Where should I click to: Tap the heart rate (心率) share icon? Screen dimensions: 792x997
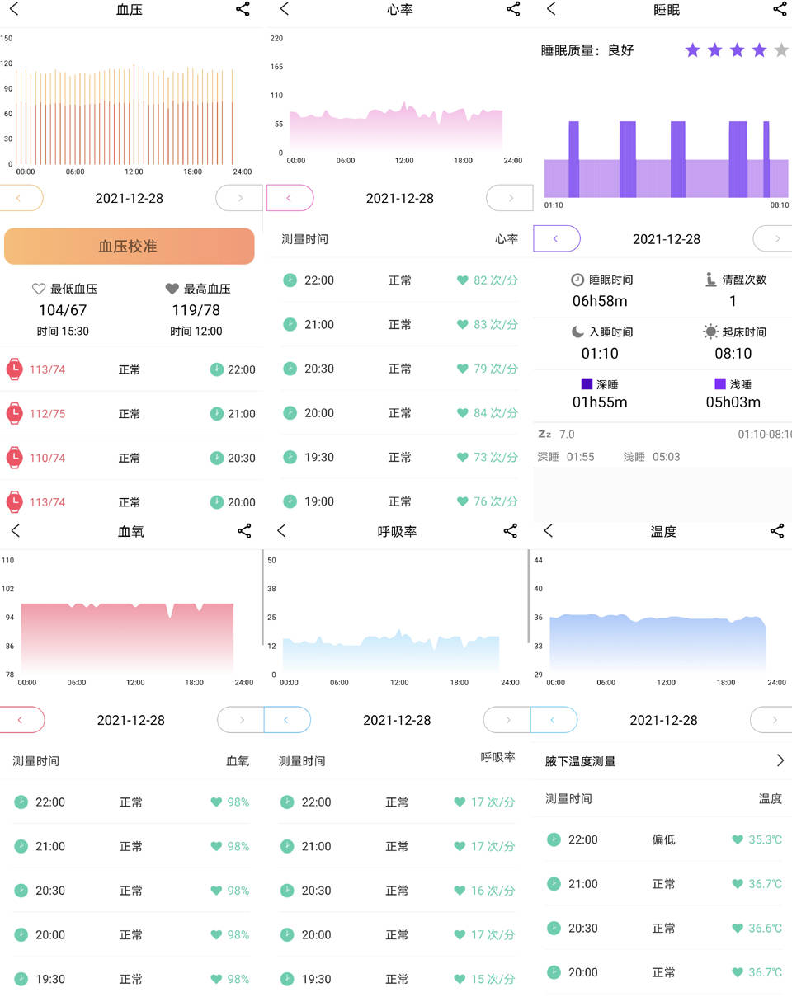[513, 9]
